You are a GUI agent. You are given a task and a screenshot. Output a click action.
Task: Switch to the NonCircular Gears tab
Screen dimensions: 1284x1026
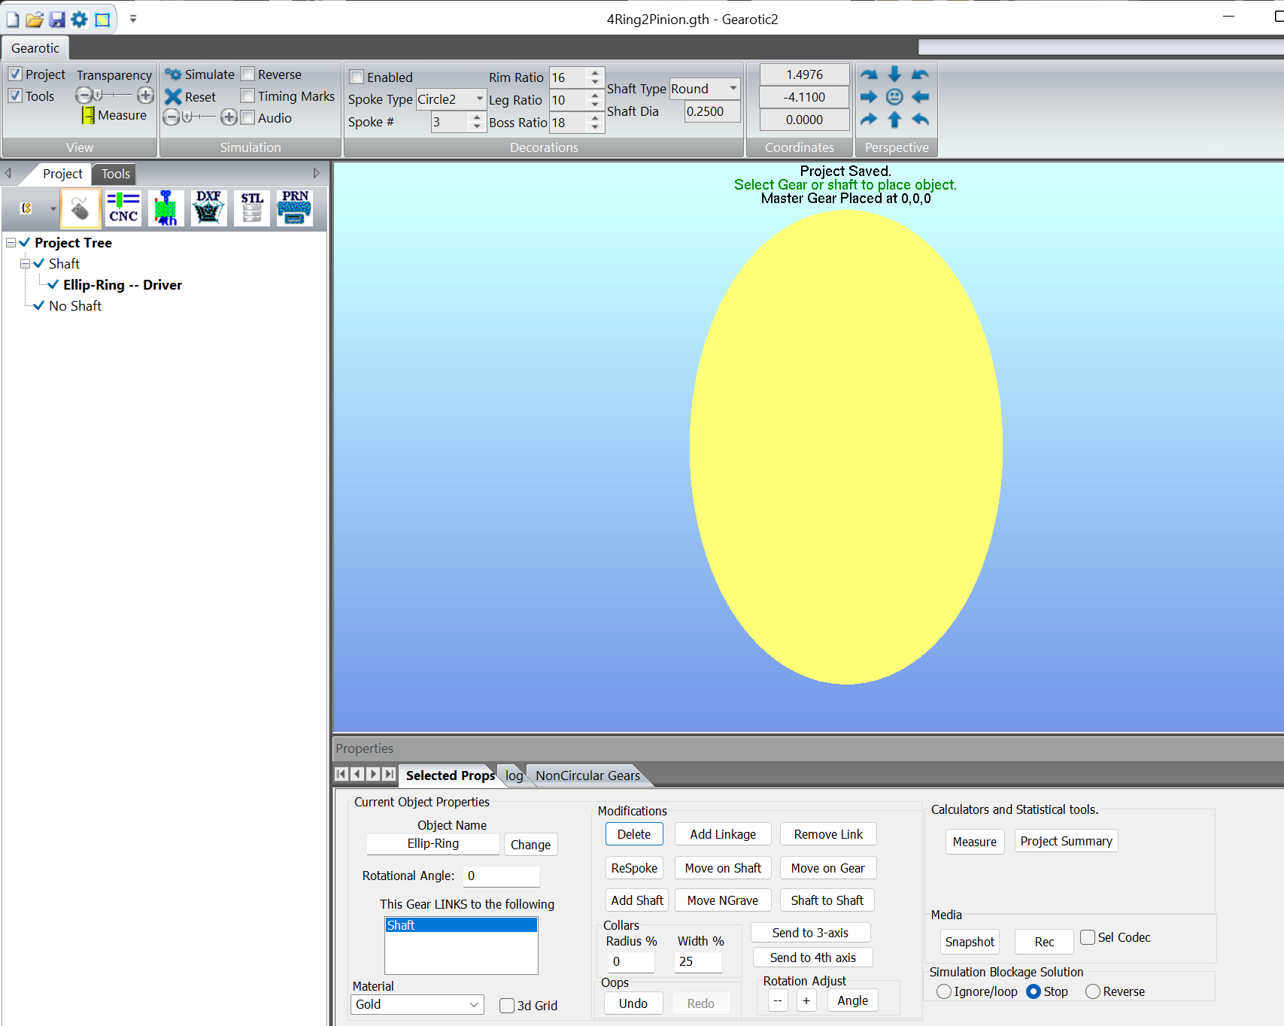coord(587,776)
